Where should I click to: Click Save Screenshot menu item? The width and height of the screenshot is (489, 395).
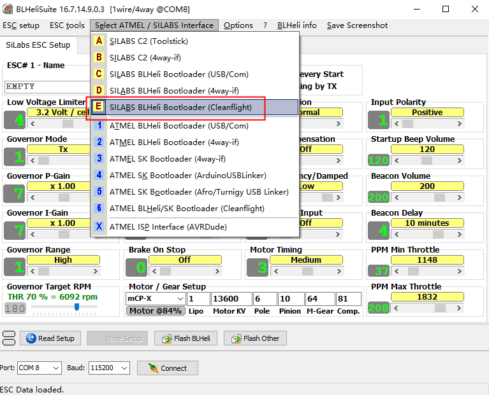357,25
